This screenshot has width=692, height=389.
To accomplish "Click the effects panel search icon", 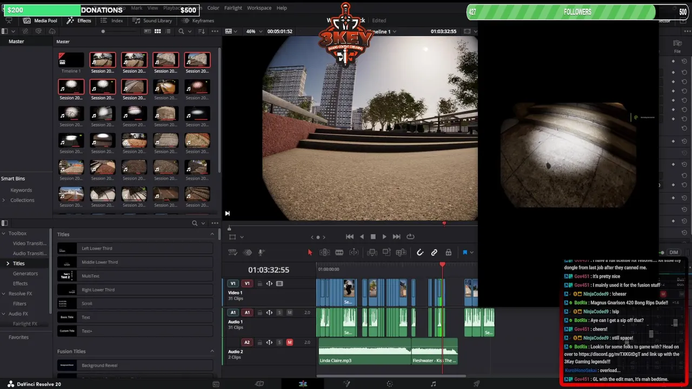I will (x=195, y=223).
